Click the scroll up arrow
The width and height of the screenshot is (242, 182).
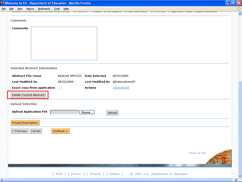pos(240,14)
